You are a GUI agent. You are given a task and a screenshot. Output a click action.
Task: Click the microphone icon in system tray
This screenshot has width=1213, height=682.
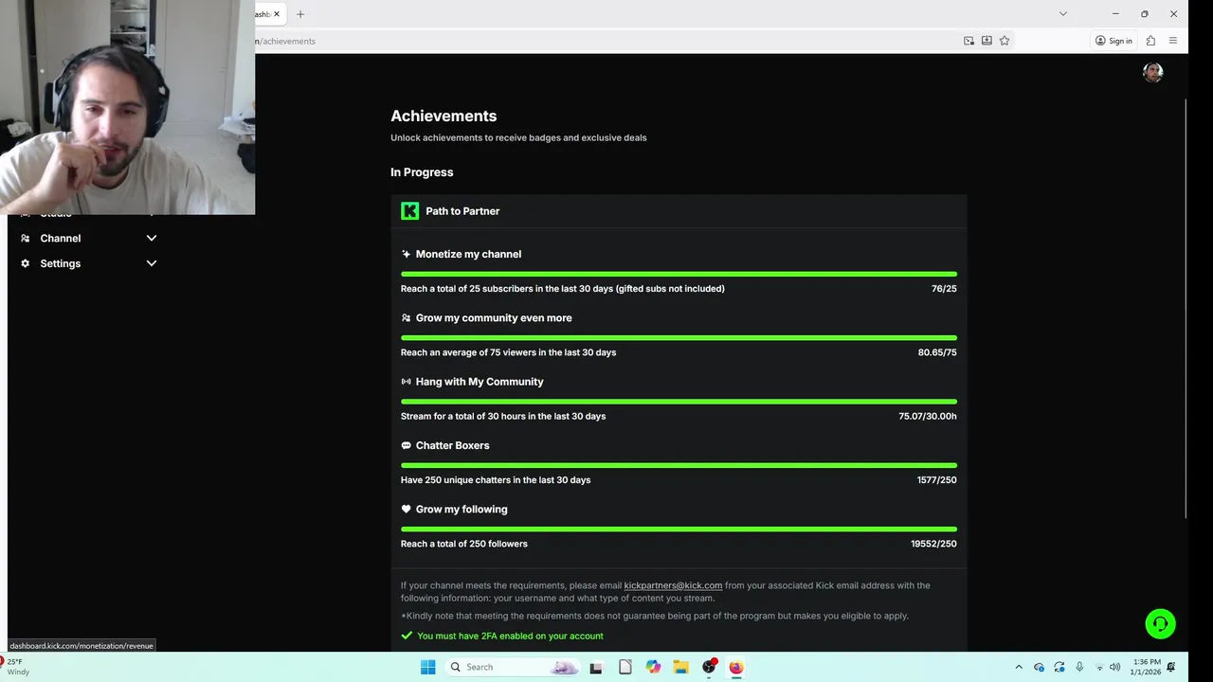click(1079, 667)
